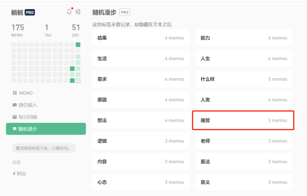
Task: Click the 标签 section heading
Action: [x=16, y=162]
